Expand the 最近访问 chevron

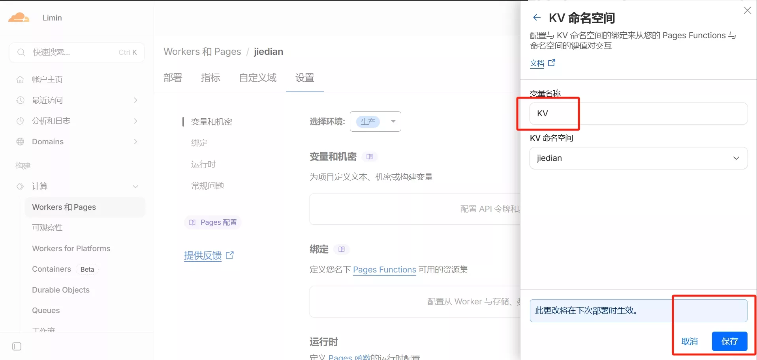pos(135,100)
